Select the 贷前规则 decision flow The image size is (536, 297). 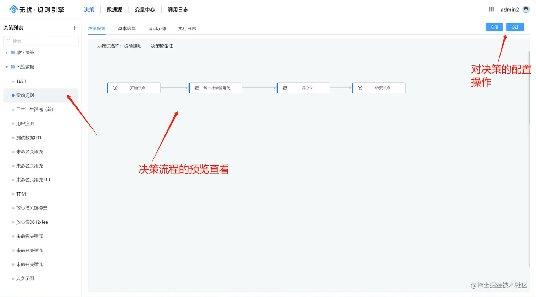(x=41, y=95)
